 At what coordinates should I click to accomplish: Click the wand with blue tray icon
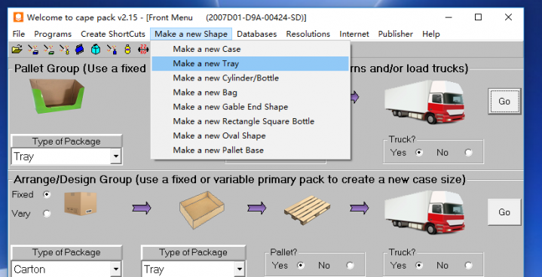pos(33,50)
